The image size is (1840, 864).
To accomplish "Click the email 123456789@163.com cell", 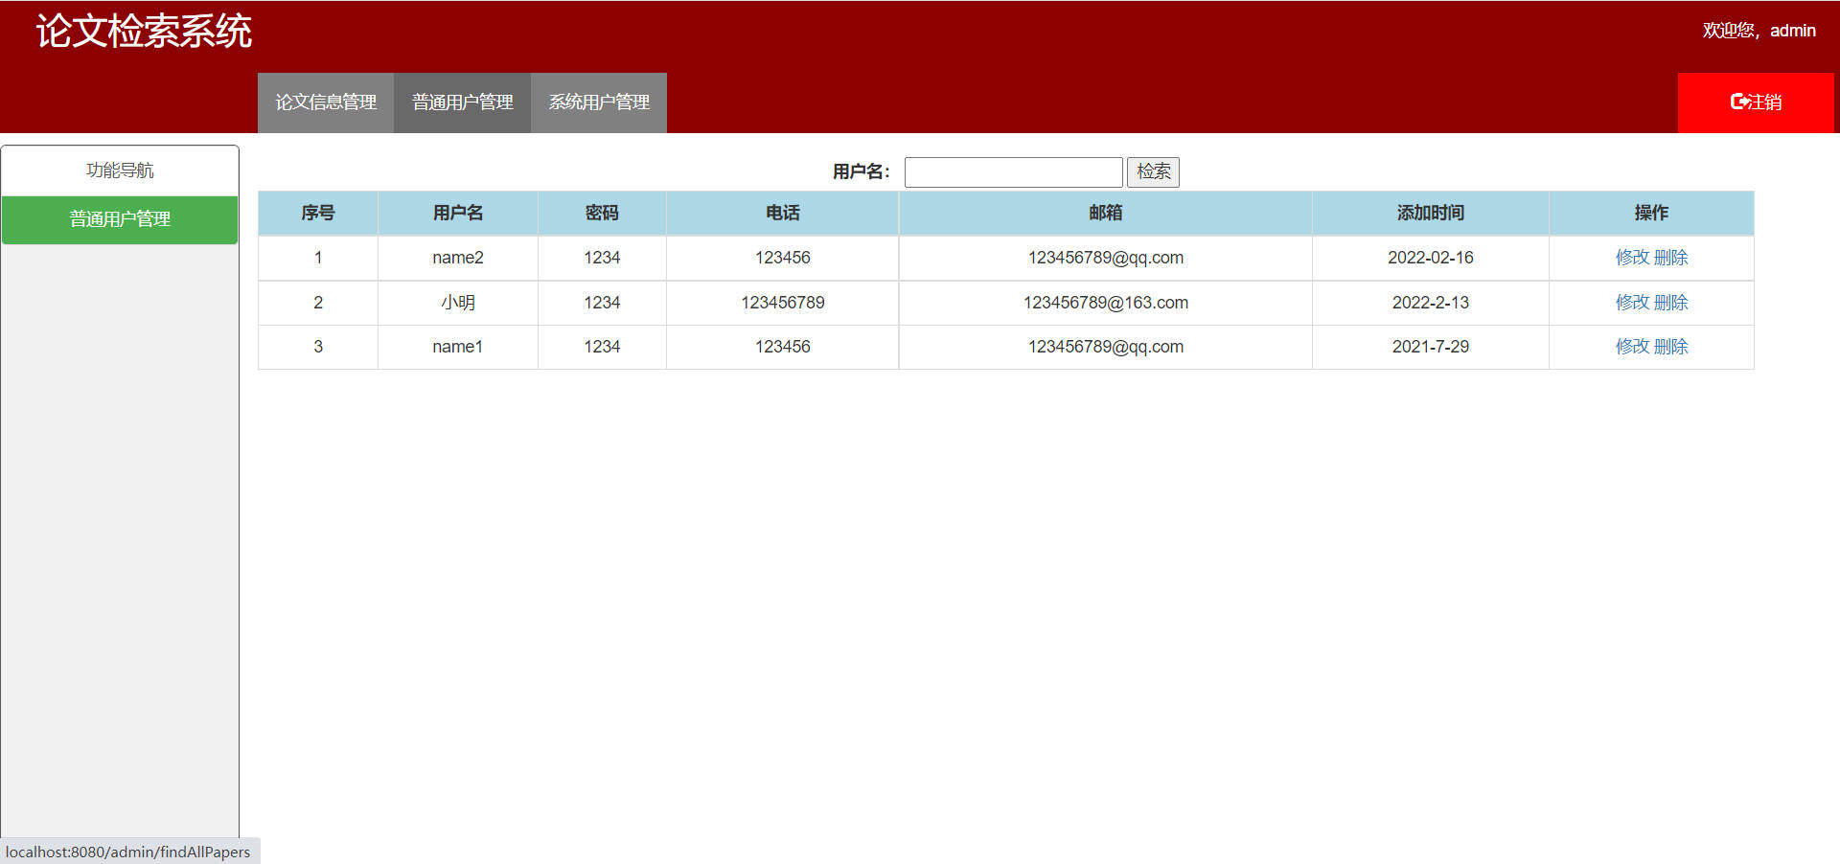I will (x=1105, y=303).
